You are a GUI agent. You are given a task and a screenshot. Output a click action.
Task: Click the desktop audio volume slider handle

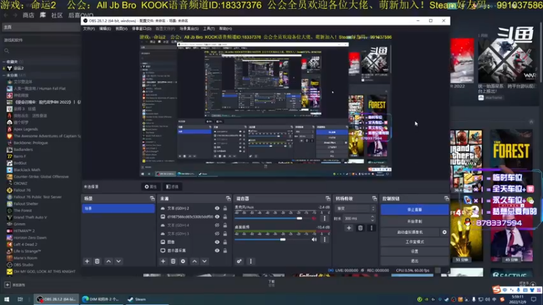point(283,239)
